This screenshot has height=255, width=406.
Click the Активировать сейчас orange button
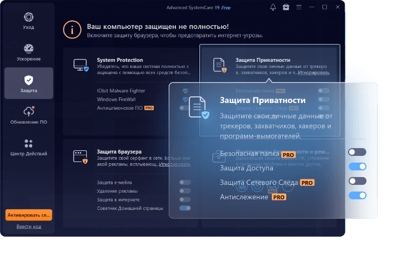coord(29,215)
